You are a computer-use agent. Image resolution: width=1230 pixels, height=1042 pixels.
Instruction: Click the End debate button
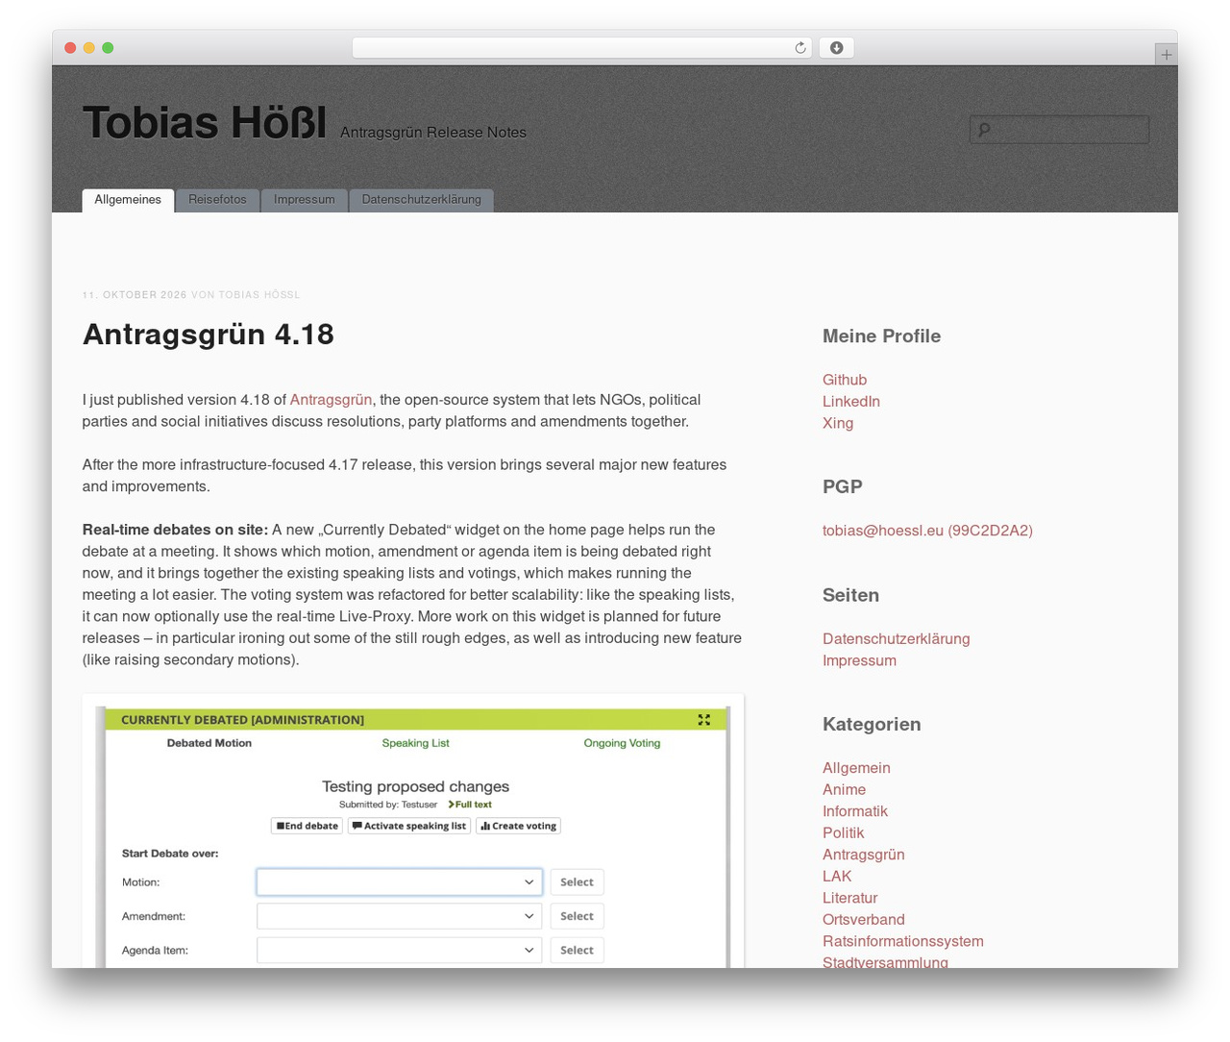[307, 826]
